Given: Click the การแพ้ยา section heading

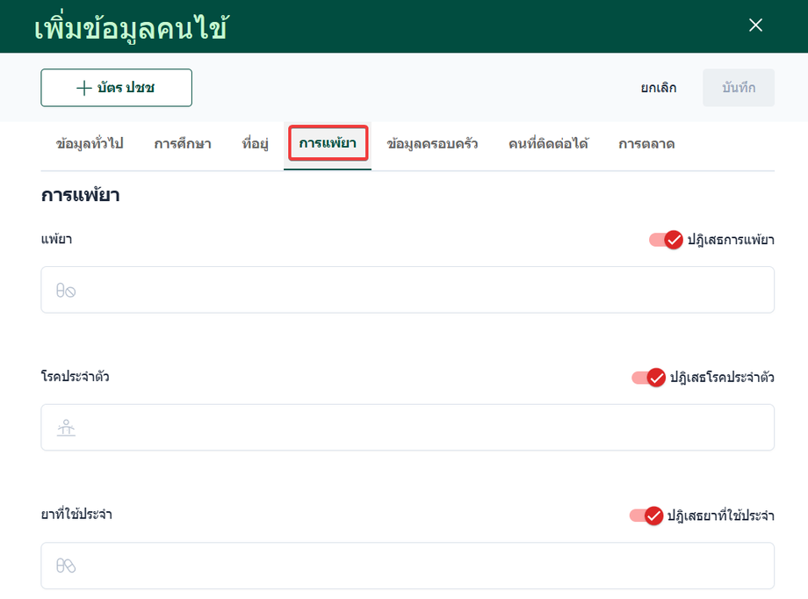Looking at the screenshot, I should click(x=81, y=195).
